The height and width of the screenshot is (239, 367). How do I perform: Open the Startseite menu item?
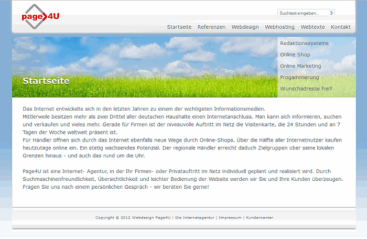[179, 27]
